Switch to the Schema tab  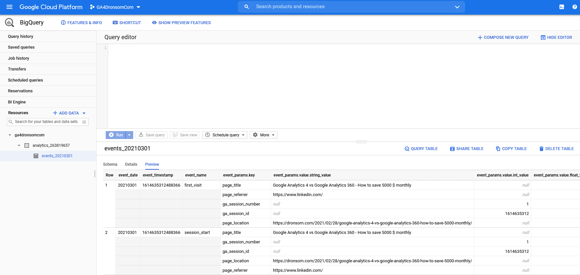pyautogui.click(x=110, y=164)
